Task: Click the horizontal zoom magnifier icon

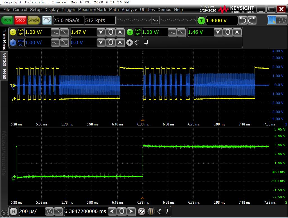Action: (x=142, y=211)
